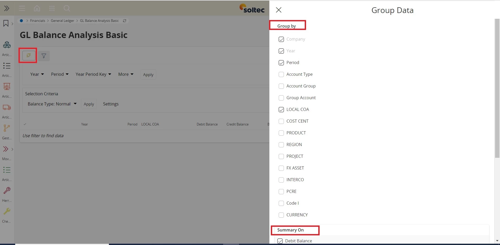Image resolution: width=500 pixels, height=245 pixels.
Task: Uncheck the LOCAL COA checkbox
Action: click(281, 110)
